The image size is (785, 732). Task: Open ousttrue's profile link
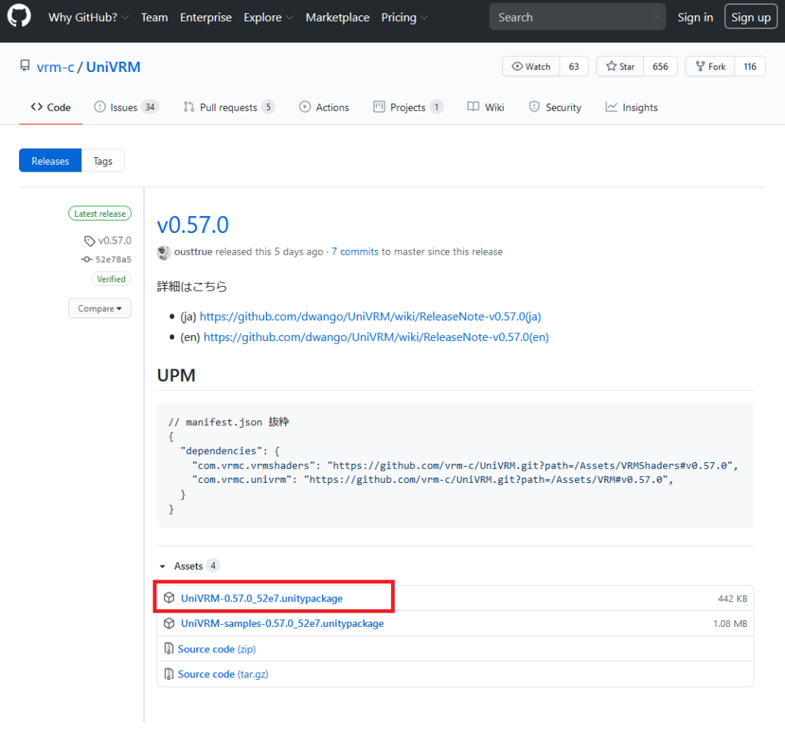click(x=193, y=252)
